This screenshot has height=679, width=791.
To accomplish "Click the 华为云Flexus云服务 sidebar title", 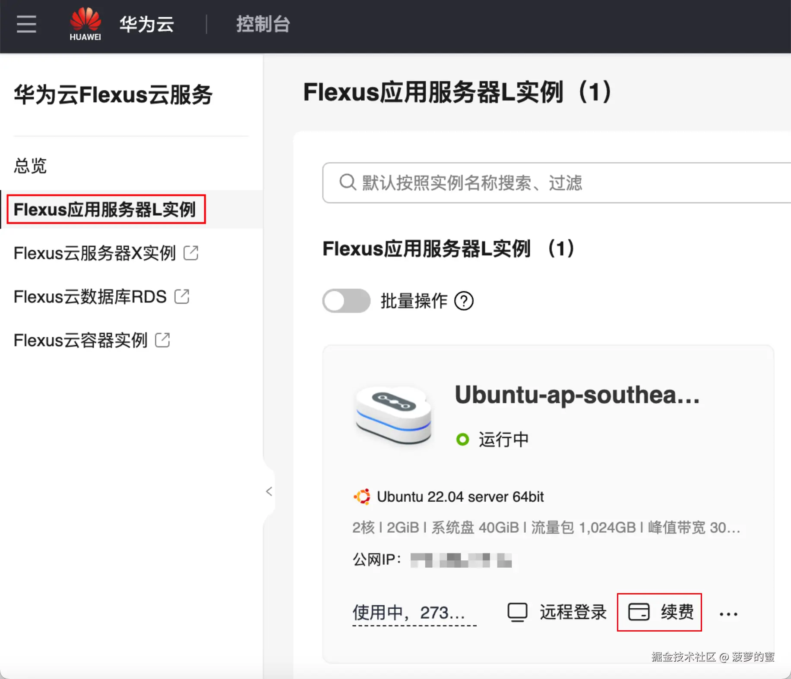I will click(x=113, y=94).
